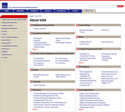
Task: Open GSA Training Programs sidebar link
Action: [x=10, y=37]
